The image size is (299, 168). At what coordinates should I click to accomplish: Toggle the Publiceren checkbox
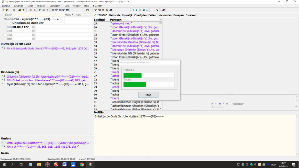[230, 104]
